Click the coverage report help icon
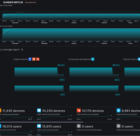 tap(22, 49)
